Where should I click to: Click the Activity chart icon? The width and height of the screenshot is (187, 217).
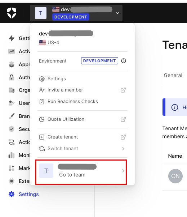click(x=12, y=51)
